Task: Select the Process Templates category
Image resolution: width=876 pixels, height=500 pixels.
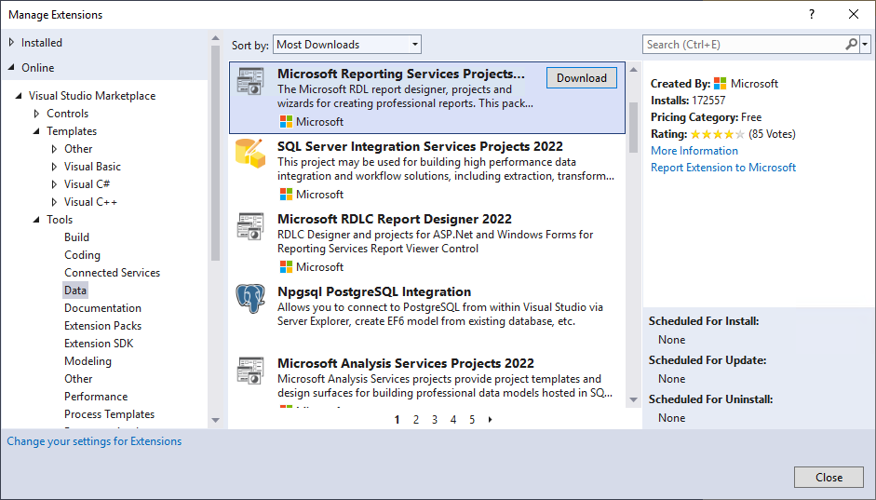Action: [x=109, y=414]
